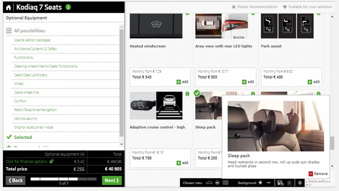Click add label on Heated windscreen
This screenshot has width=339, height=191.
[x=185, y=82]
